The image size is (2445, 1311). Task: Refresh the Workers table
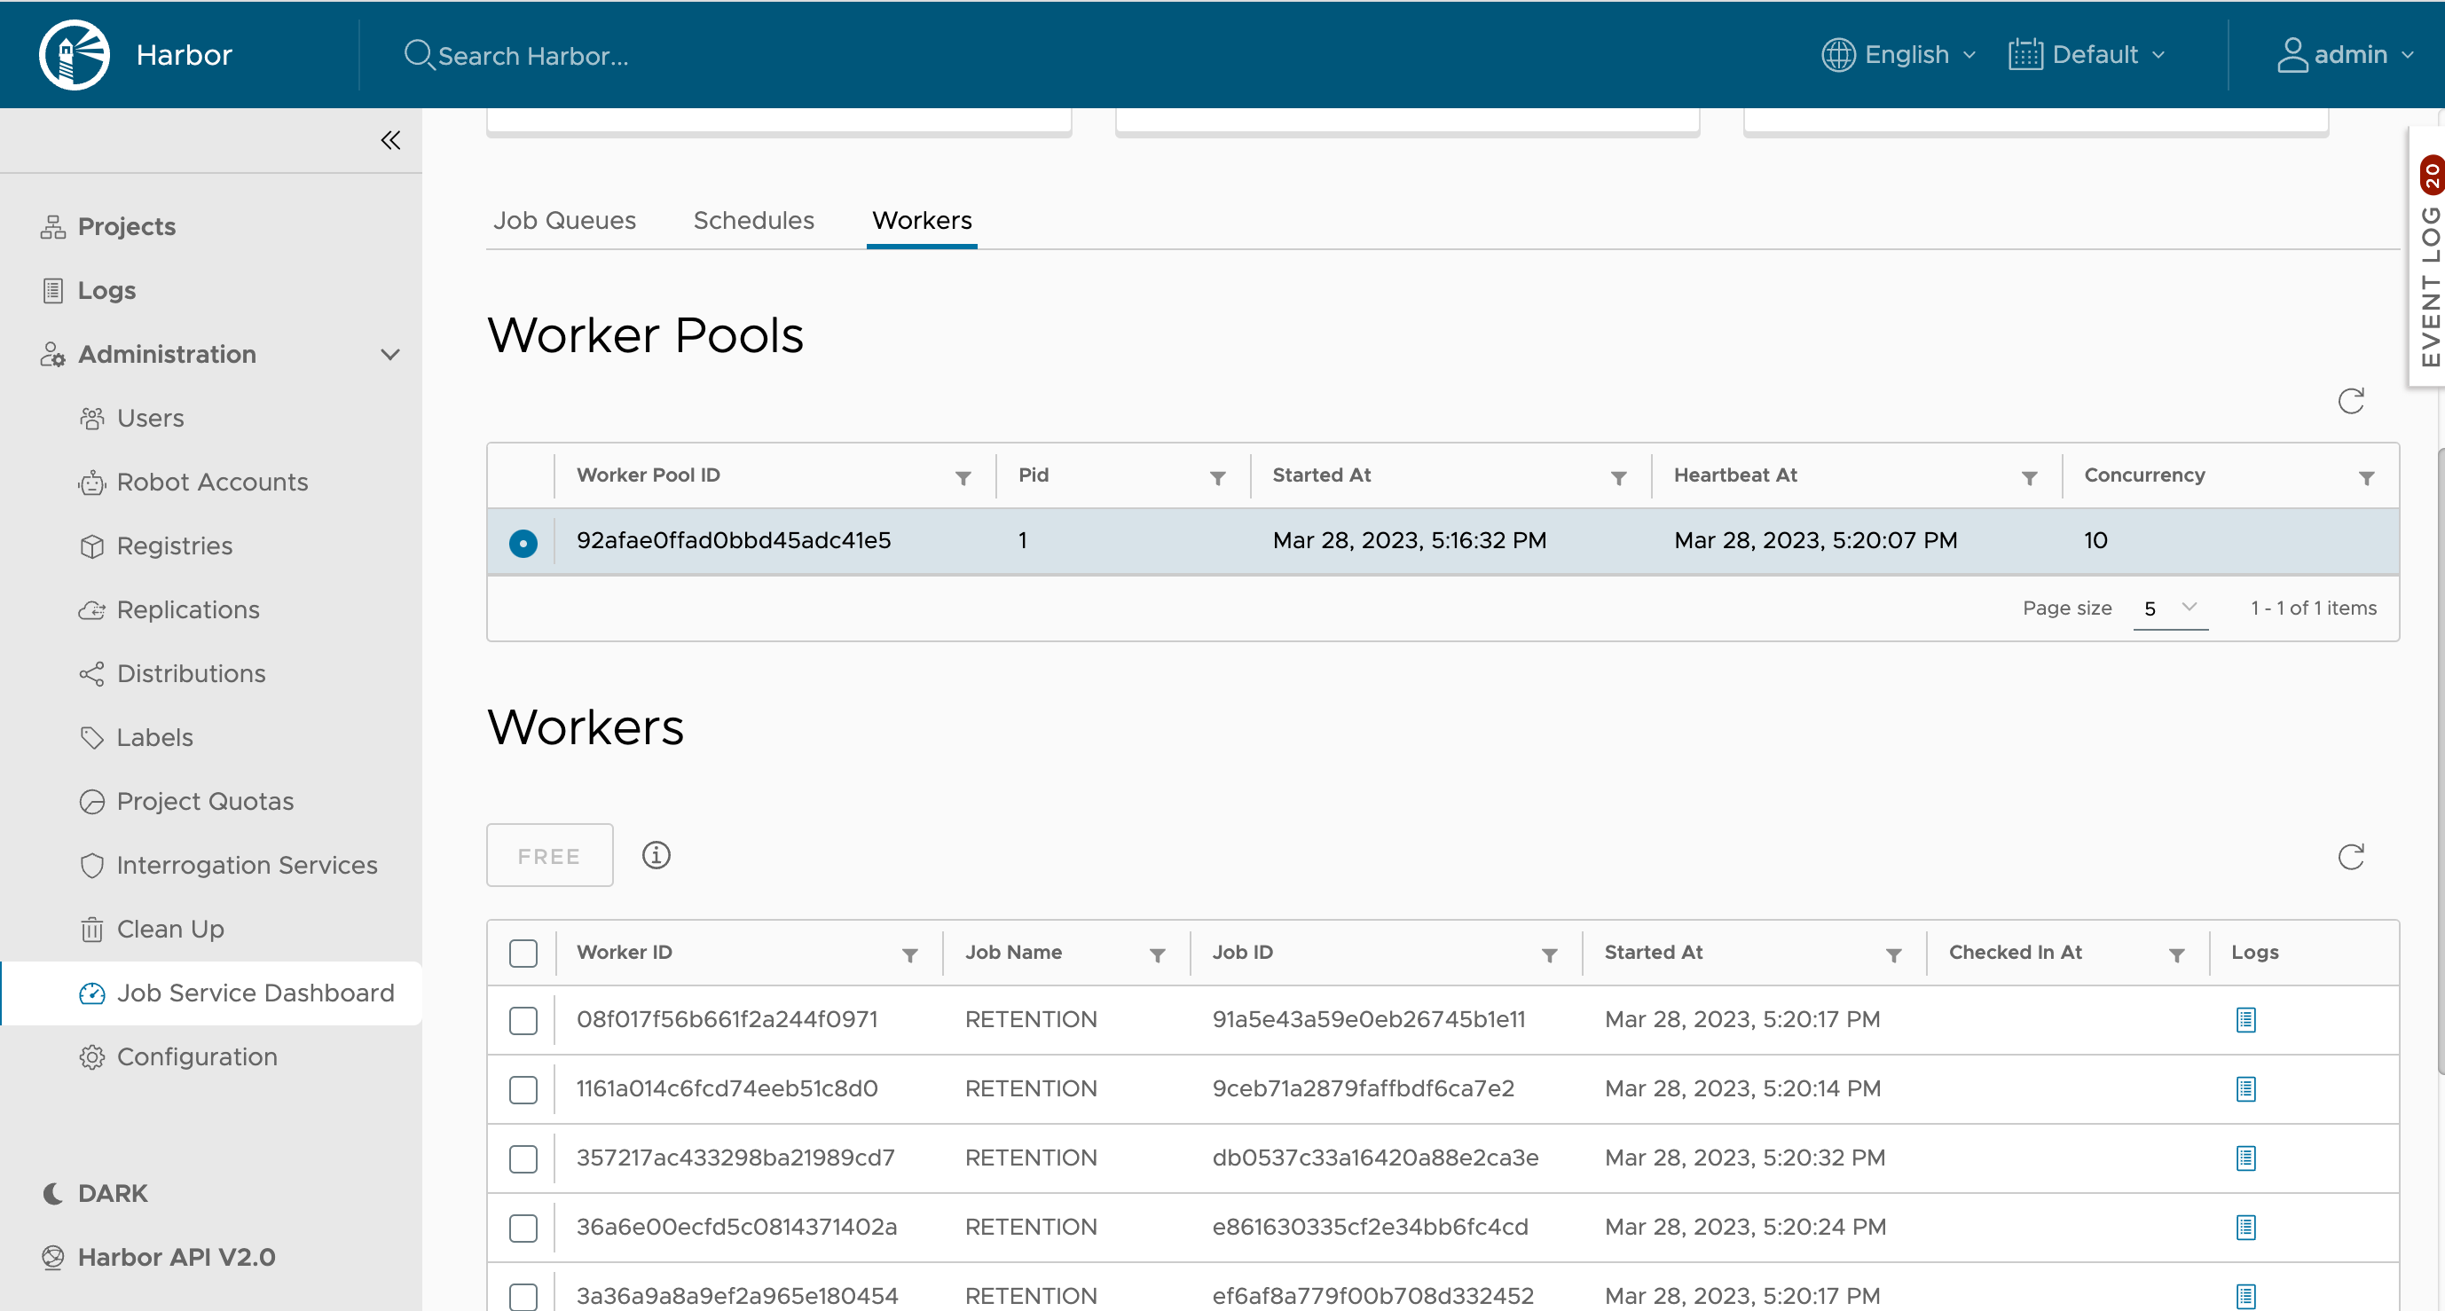point(2350,856)
